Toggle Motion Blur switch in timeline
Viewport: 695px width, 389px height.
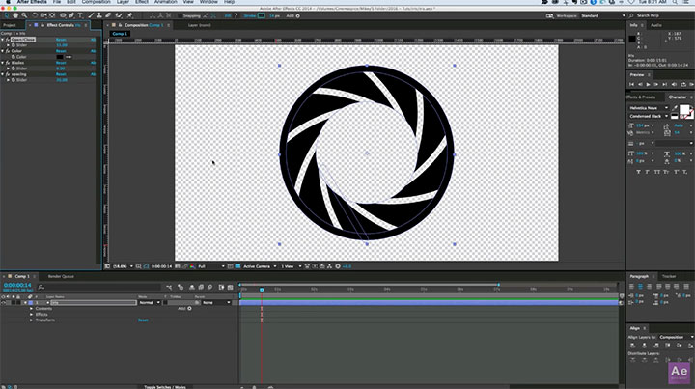(209, 287)
